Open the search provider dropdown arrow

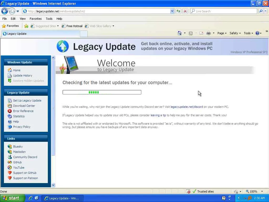(x=266, y=11)
